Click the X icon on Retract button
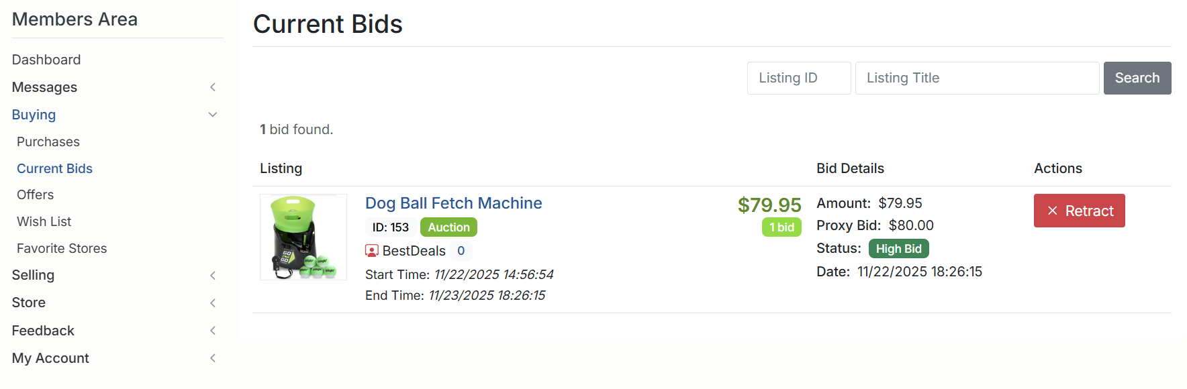Viewport: 1187px width, 389px height. click(1053, 211)
